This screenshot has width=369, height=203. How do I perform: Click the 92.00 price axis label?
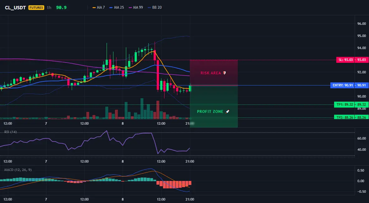(362, 72)
